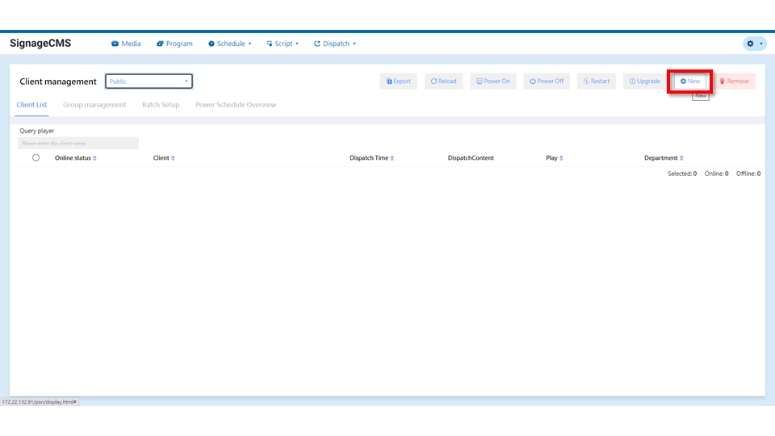Open the Program menu item
Screen dimensions: 775x436
(174, 44)
